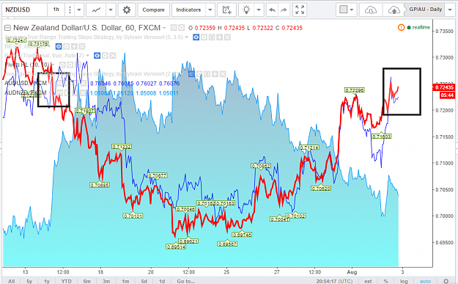Open settings gear at bottom right corner
This screenshot has height=284, width=458.
click(x=446, y=281)
